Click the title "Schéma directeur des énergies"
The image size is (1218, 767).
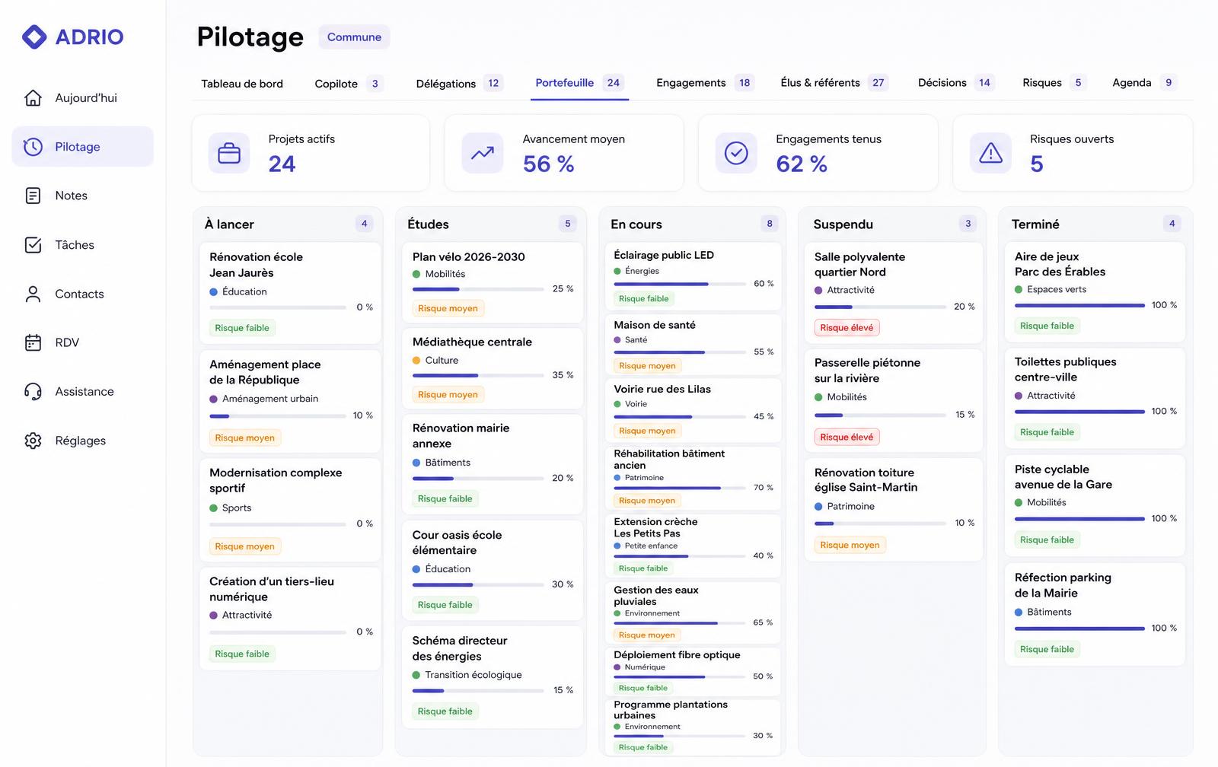pyautogui.click(x=460, y=648)
